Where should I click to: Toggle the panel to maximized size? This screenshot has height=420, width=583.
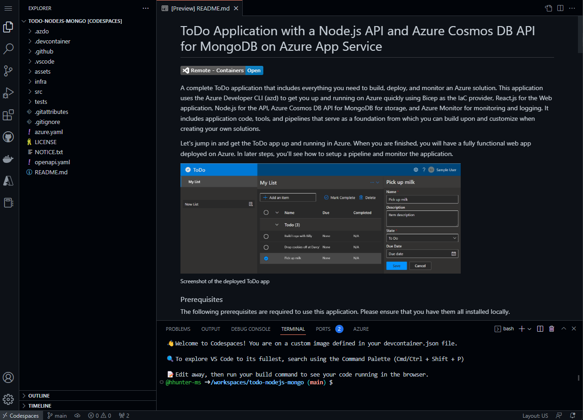(x=563, y=328)
